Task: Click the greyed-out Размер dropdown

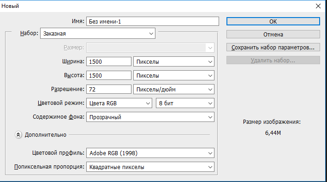Action: [150, 48]
